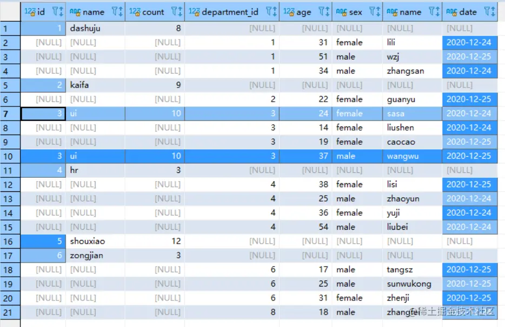
Task: Select the id column header label
Action: 41,12
